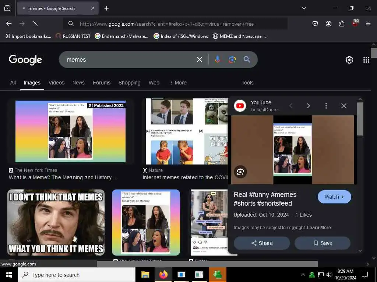377x282 pixels.
Task: Open 'What Is a Meme?' result title
Action: pyautogui.click(x=63, y=177)
